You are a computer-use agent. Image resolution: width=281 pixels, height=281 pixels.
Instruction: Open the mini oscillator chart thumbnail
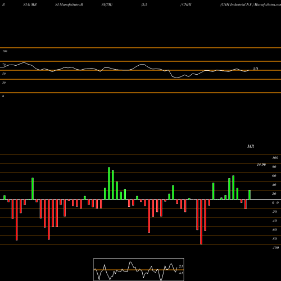pyautogui.click(x=139, y=269)
